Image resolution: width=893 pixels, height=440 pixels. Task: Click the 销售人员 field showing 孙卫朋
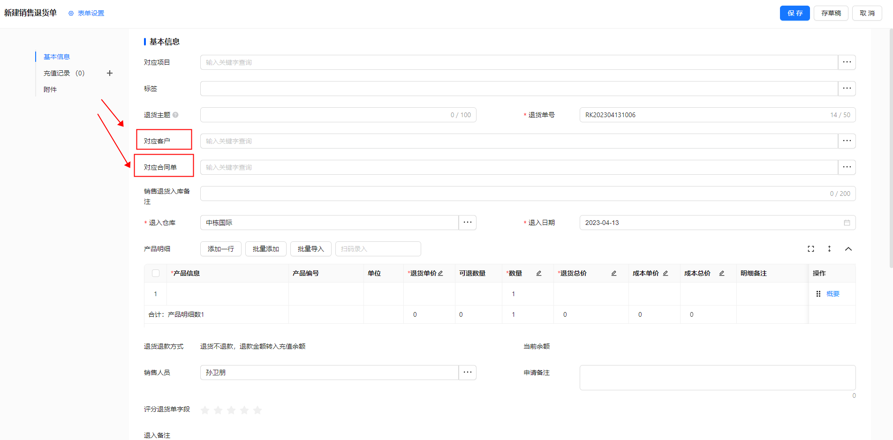point(329,373)
